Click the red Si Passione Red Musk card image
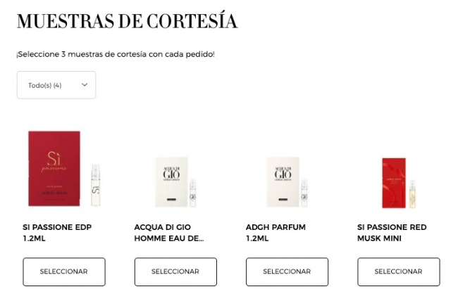The height and width of the screenshot is (301, 458). (394, 183)
